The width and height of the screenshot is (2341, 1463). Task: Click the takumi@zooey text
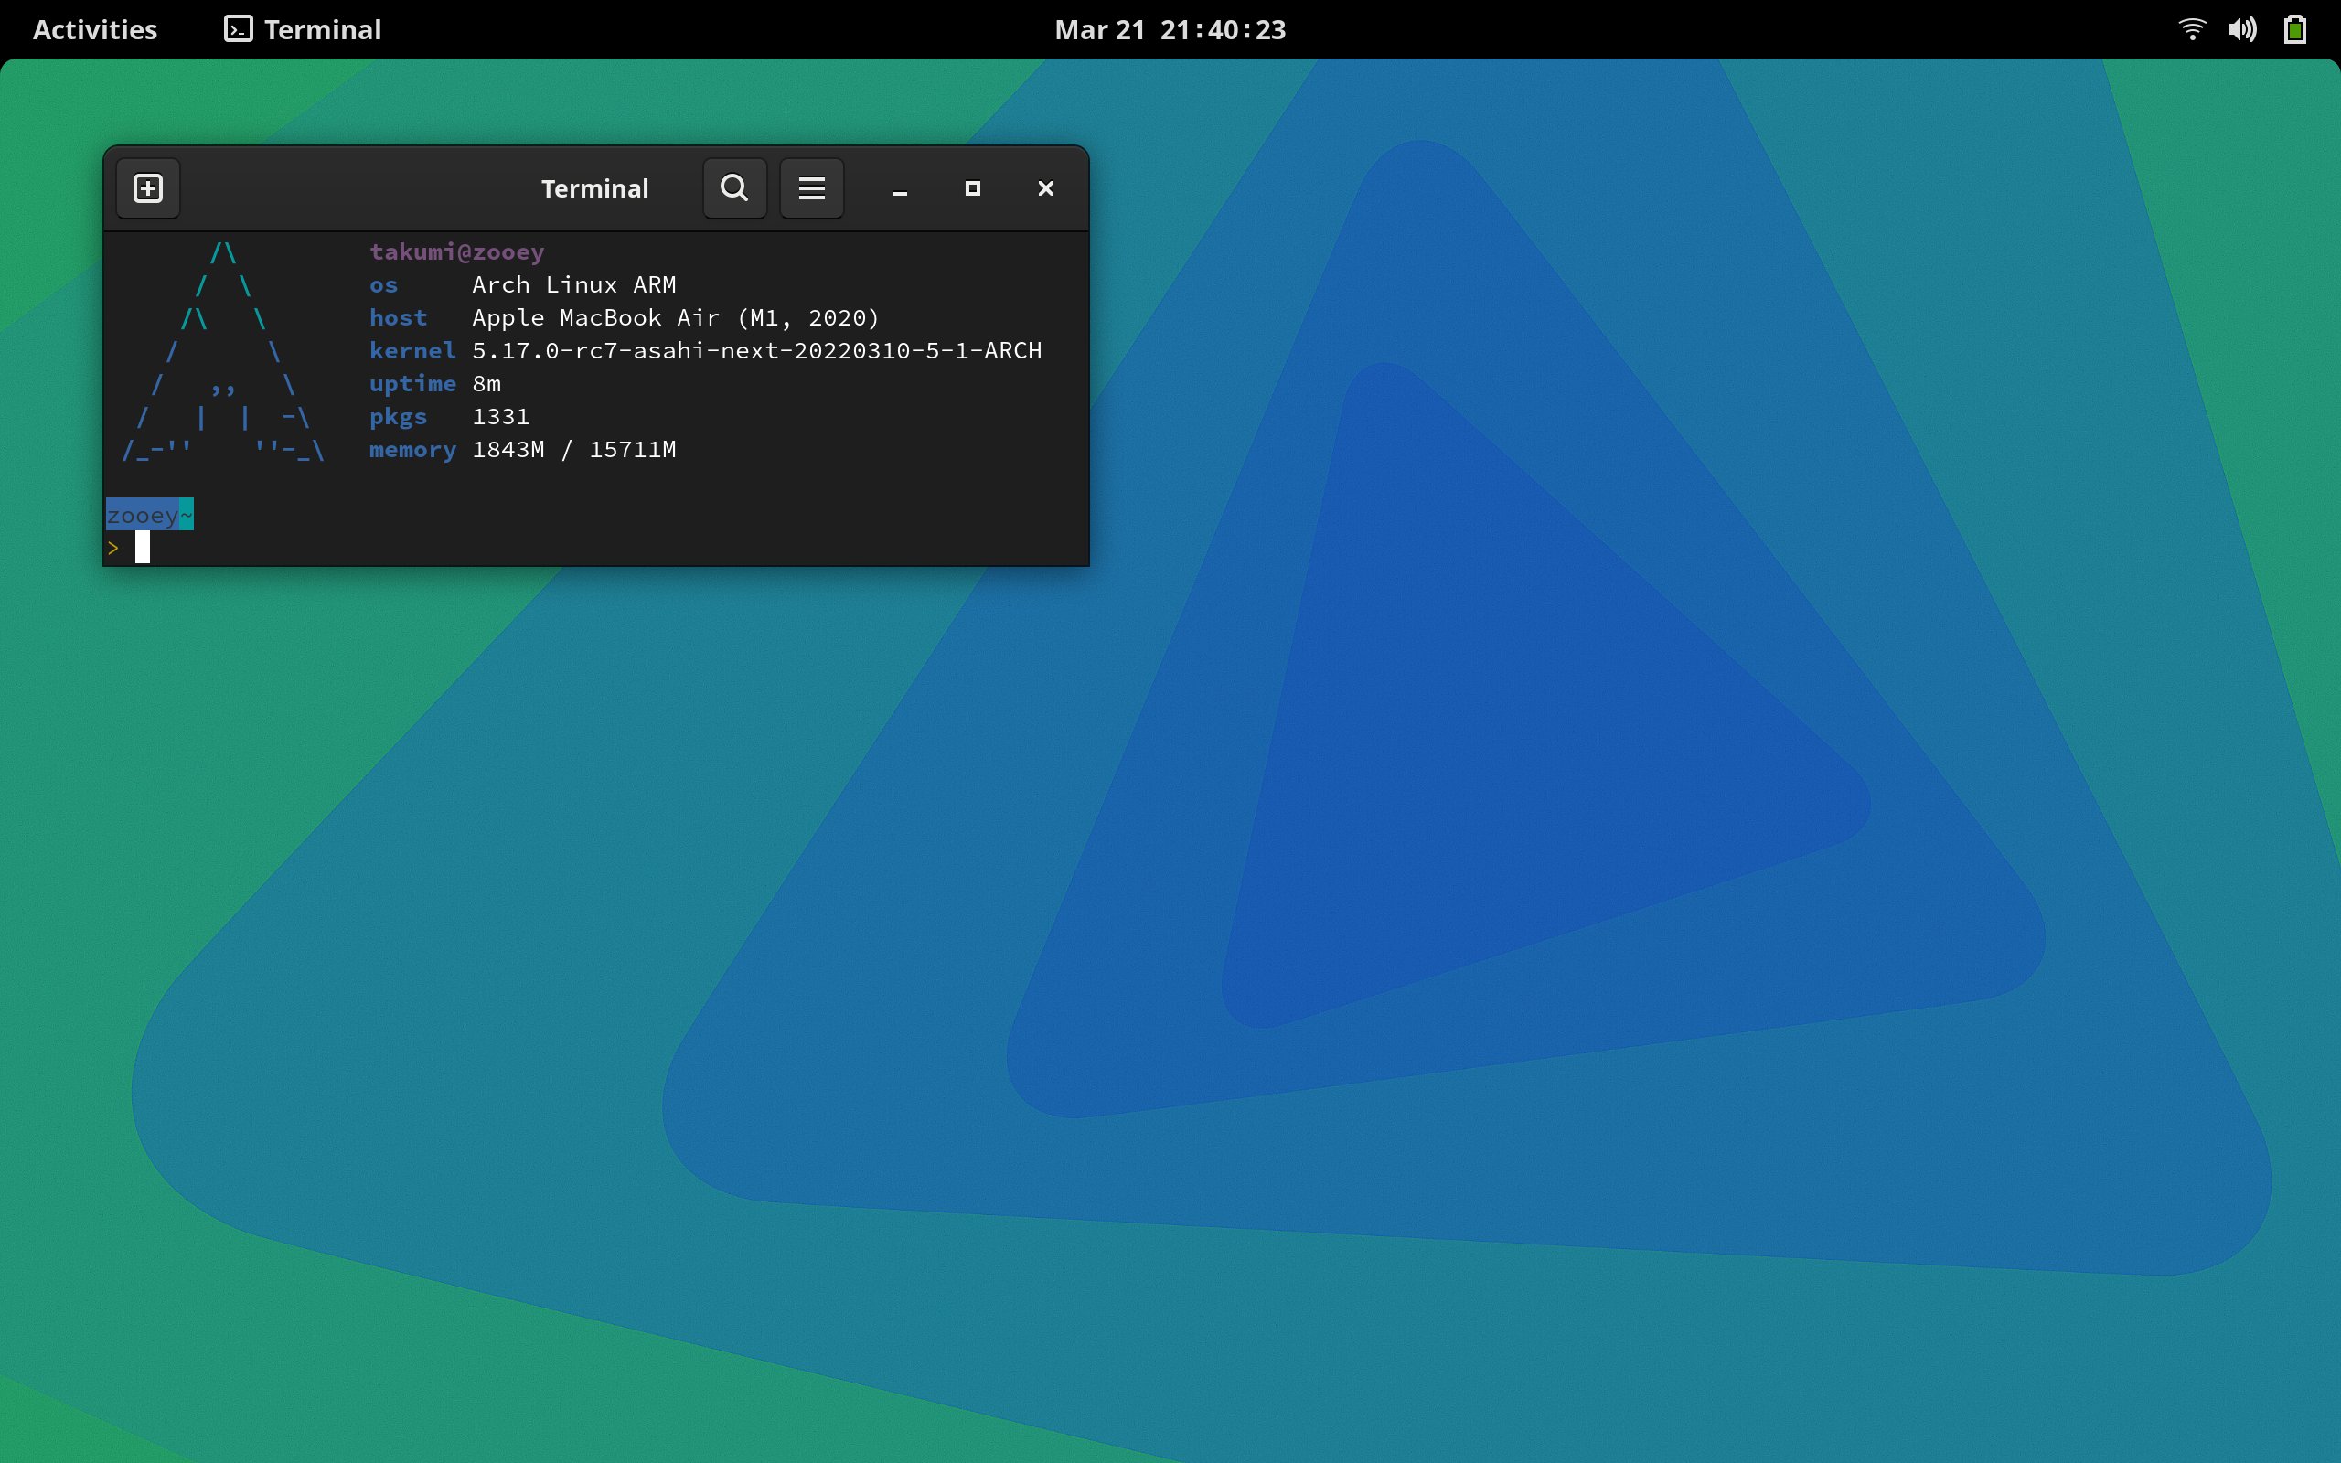pos(457,252)
